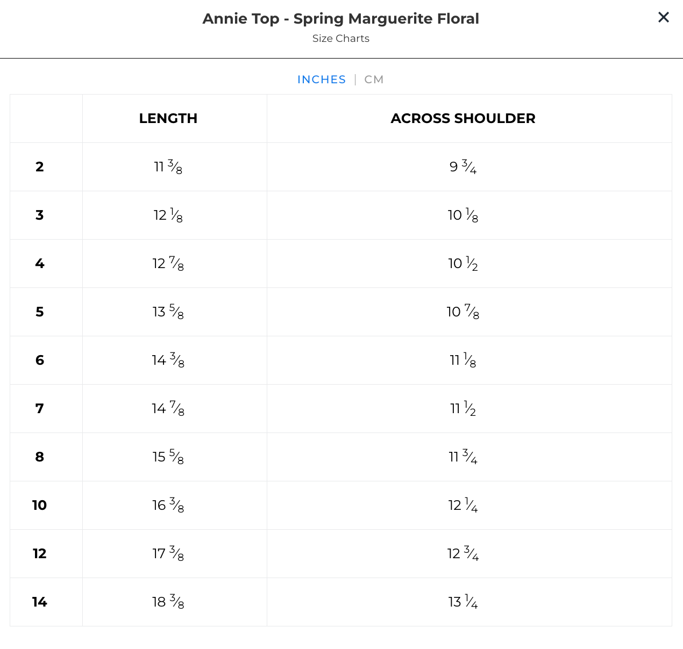
Task: Close the size chart dialog
Action: point(664,18)
